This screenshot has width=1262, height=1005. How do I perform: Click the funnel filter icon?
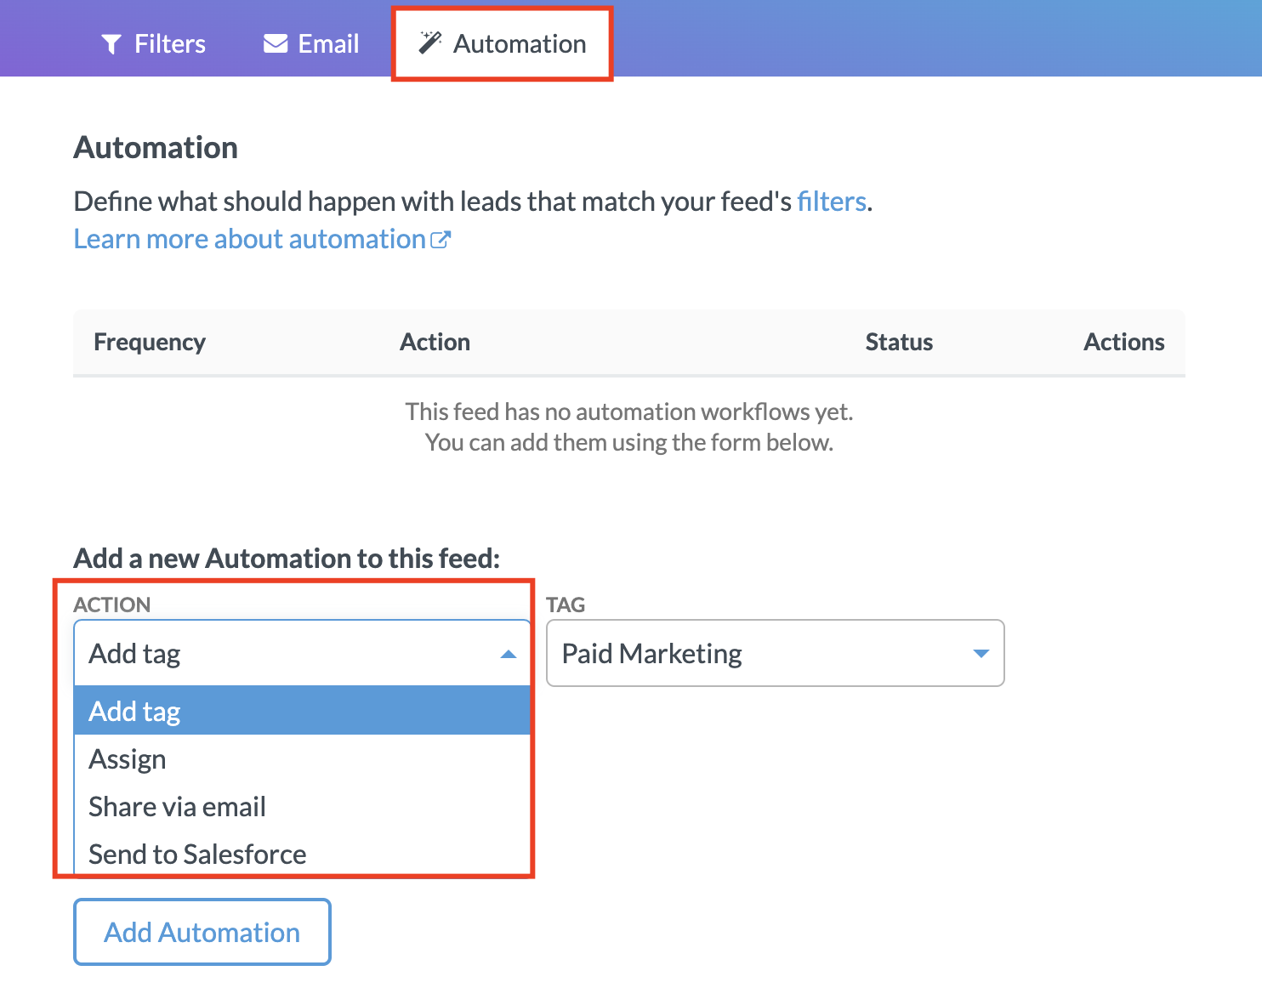pos(111,43)
